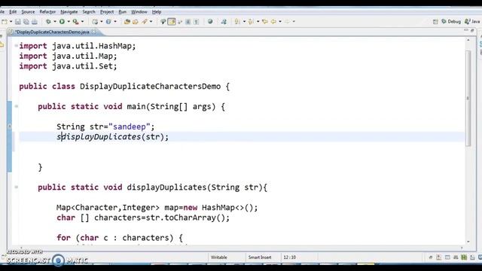Toggle Show Whitespace Characters icon
The image size is (482, 271).
(196, 22)
